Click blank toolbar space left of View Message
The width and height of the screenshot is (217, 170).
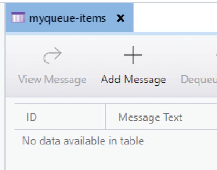[x=11, y=66]
